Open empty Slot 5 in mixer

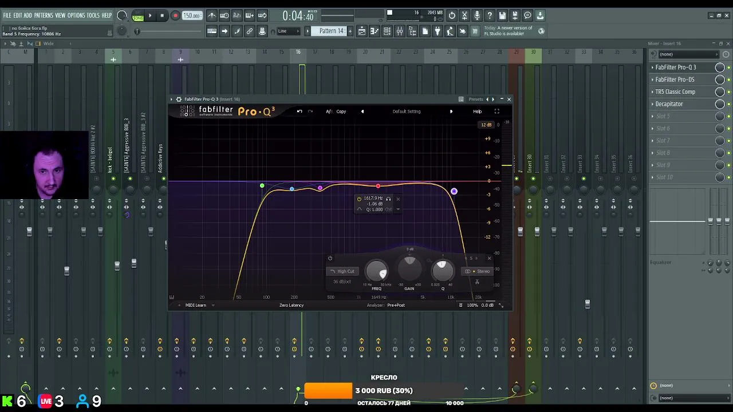coord(681,116)
